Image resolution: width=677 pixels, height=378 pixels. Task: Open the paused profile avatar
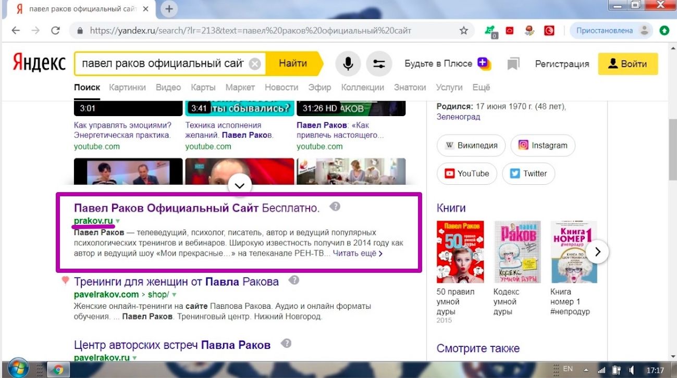coord(645,31)
